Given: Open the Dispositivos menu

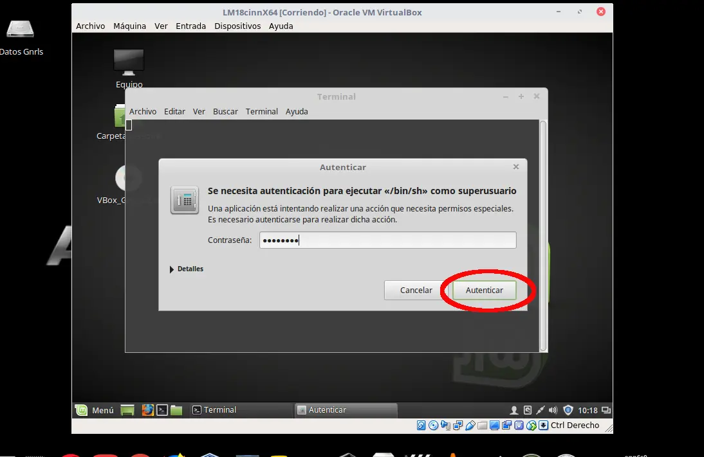Looking at the screenshot, I should 237,26.
